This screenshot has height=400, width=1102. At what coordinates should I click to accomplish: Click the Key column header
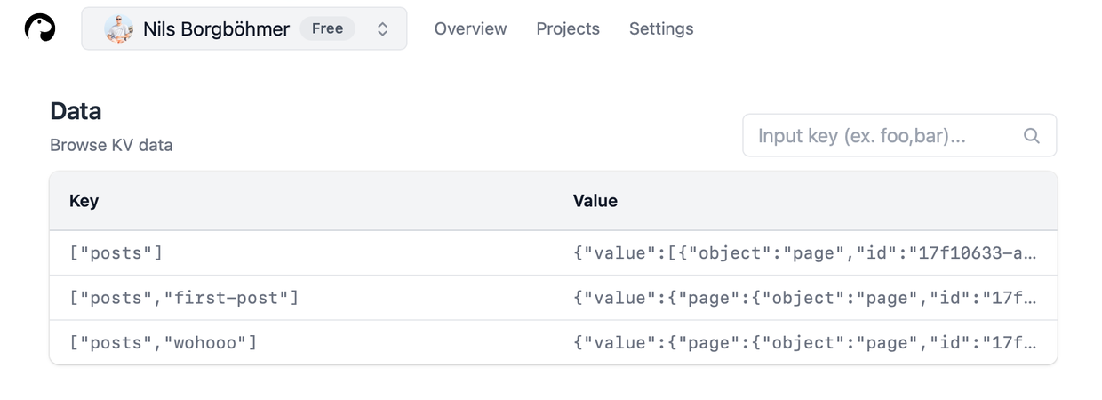tap(84, 201)
